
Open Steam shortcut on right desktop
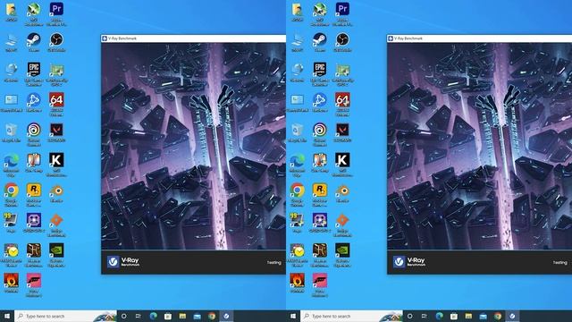click(x=320, y=39)
